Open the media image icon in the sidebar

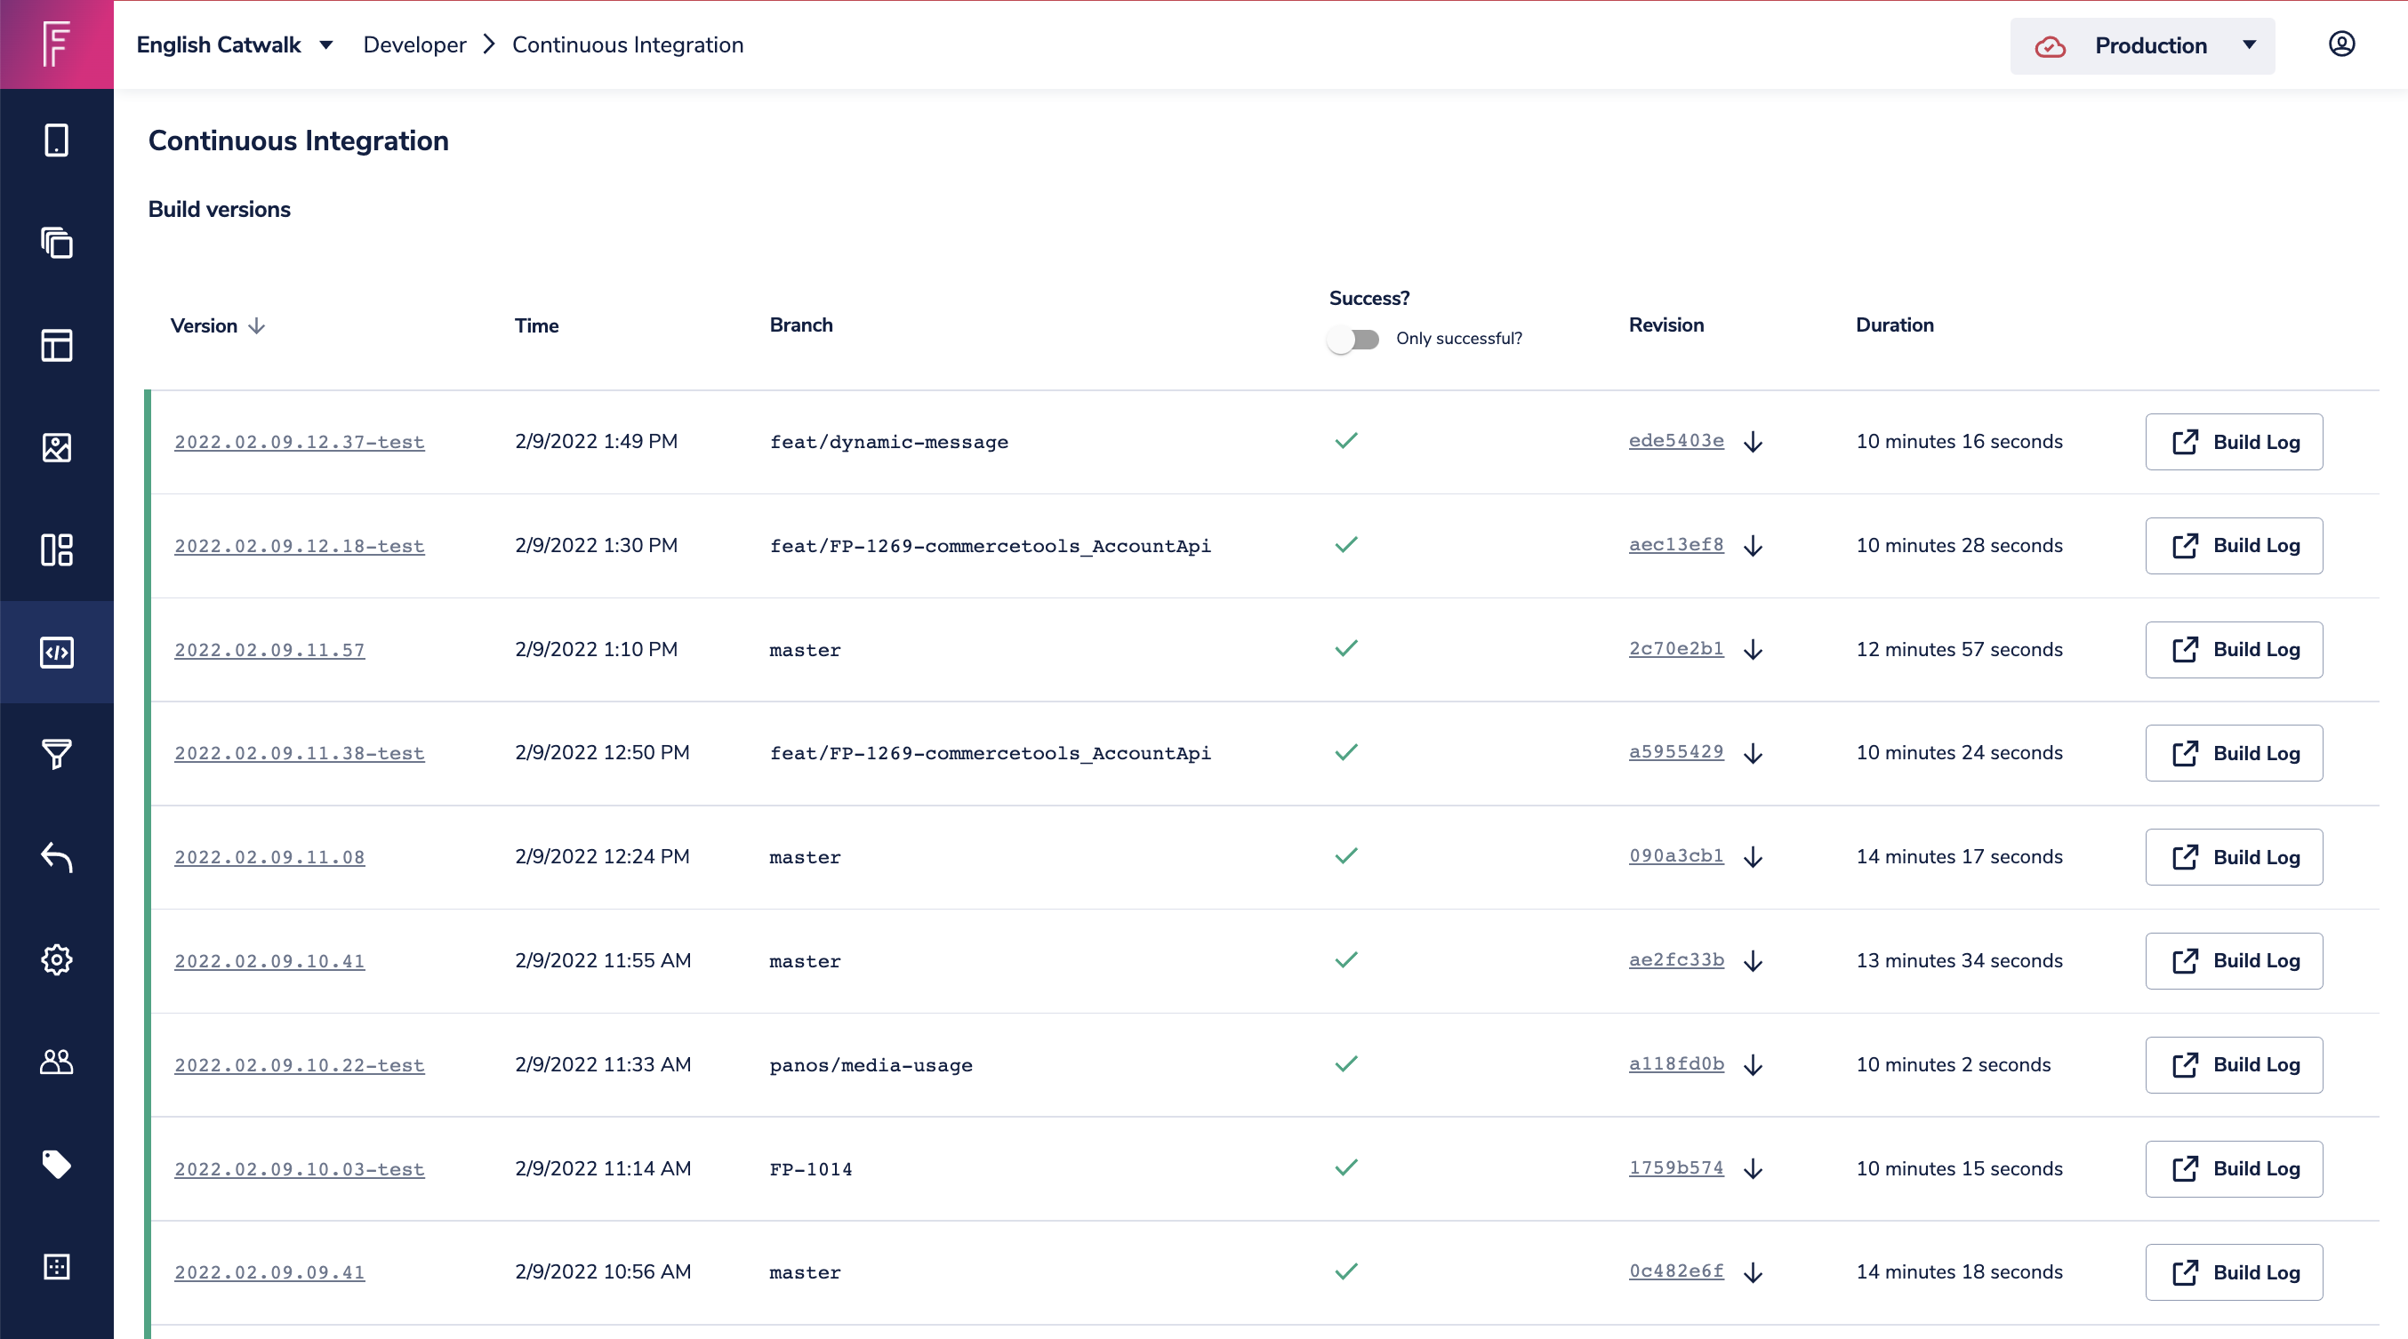pyautogui.click(x=56, y=447)
